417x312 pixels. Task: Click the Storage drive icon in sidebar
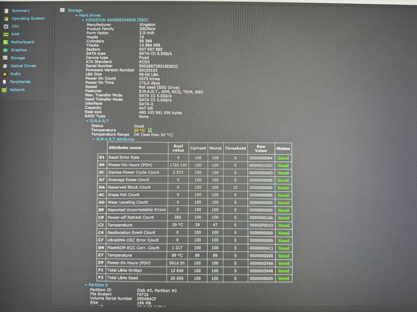5,58
